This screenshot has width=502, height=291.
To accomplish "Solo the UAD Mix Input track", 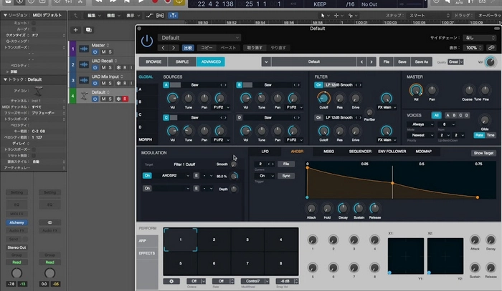I will [x=110, y=83].
